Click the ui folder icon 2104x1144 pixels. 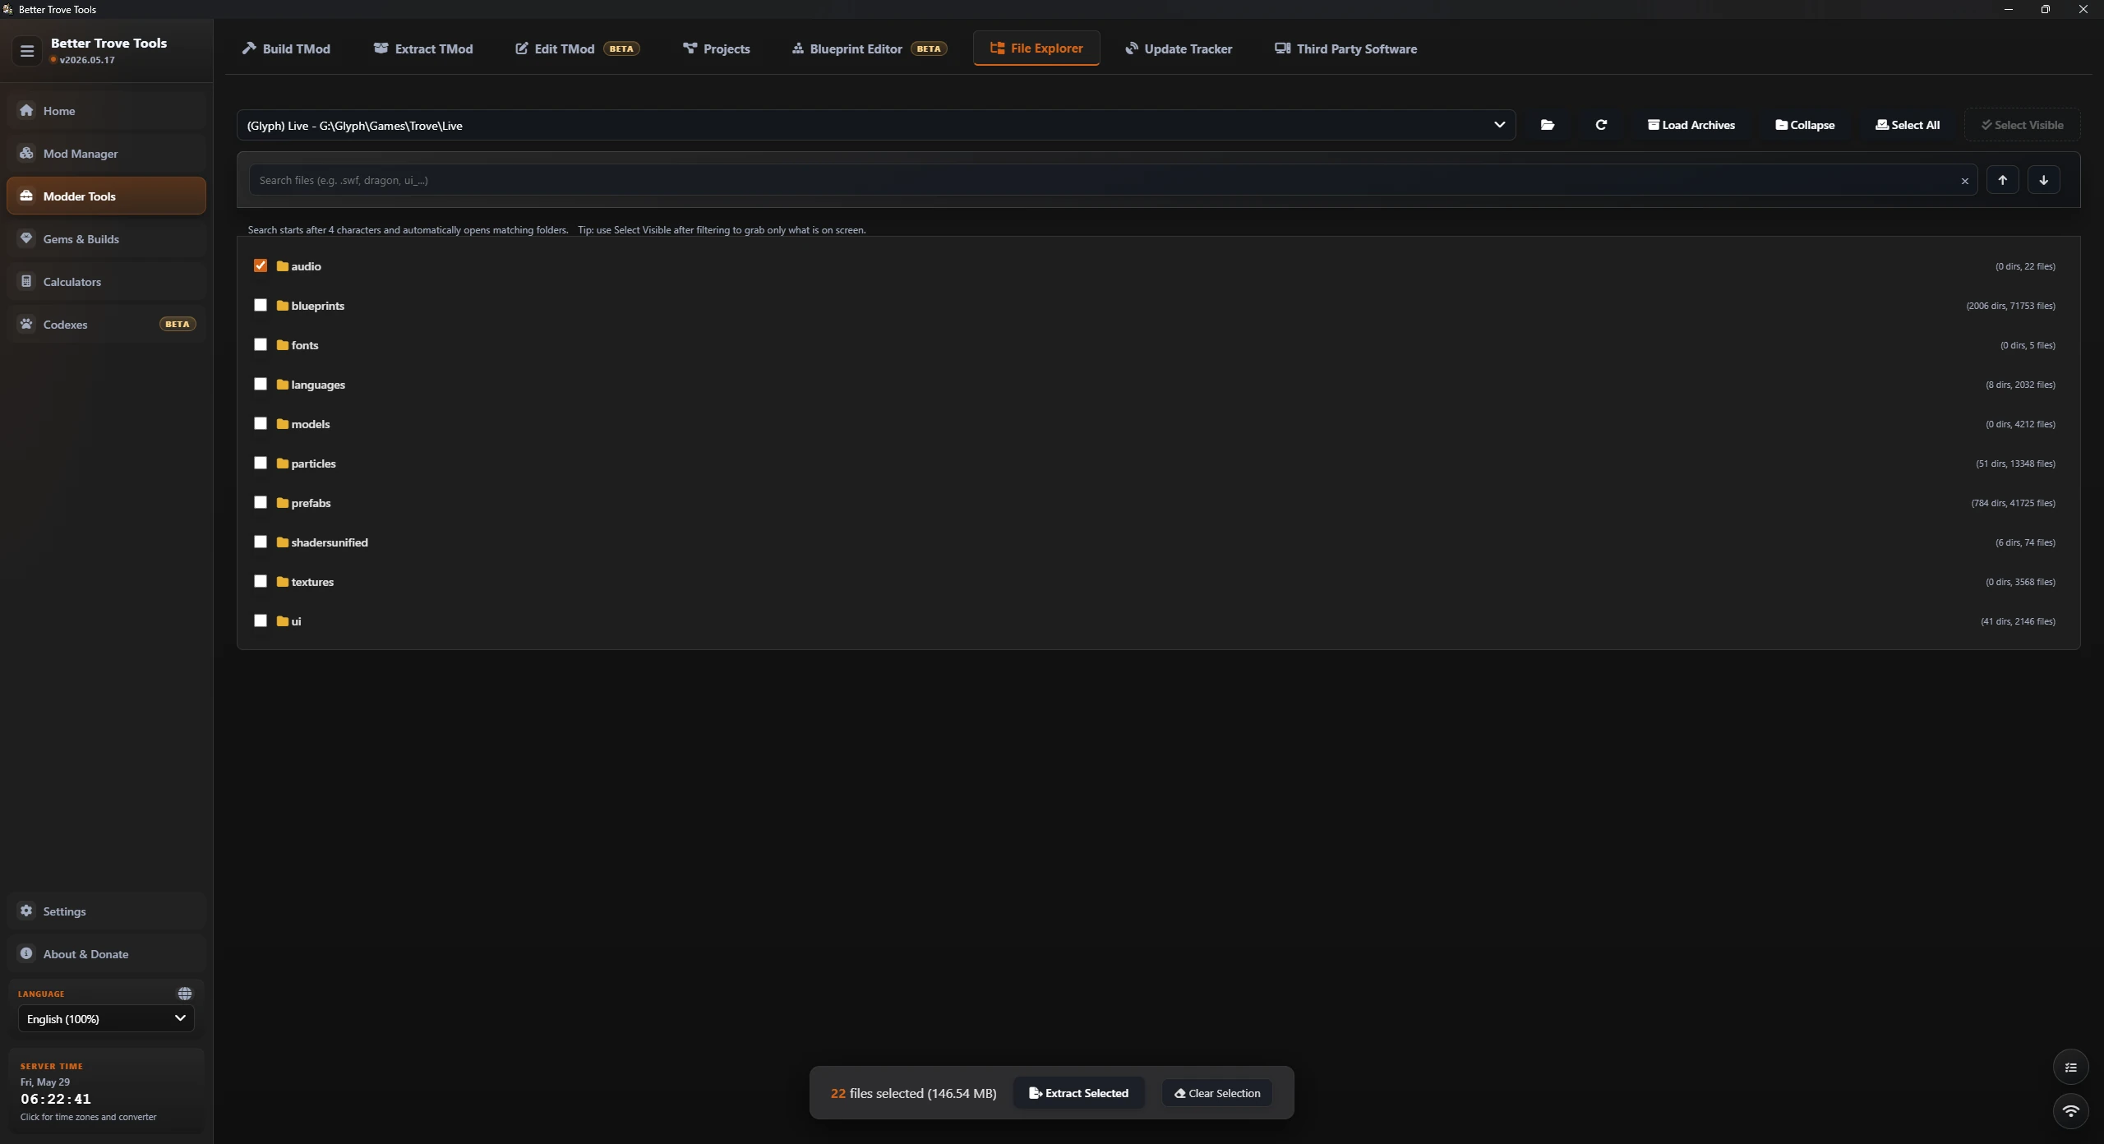(x=283, y=621)
